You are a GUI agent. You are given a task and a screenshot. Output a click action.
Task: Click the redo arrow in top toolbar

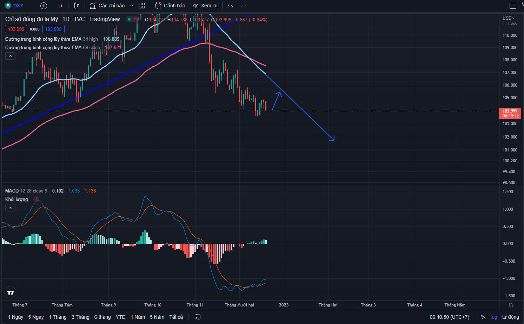click(244, 6)
